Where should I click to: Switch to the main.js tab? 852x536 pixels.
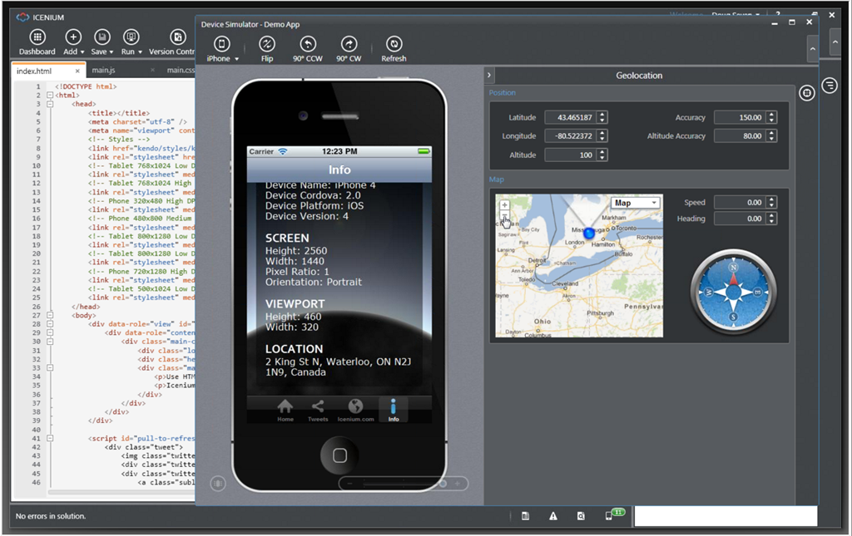point(103,70)
